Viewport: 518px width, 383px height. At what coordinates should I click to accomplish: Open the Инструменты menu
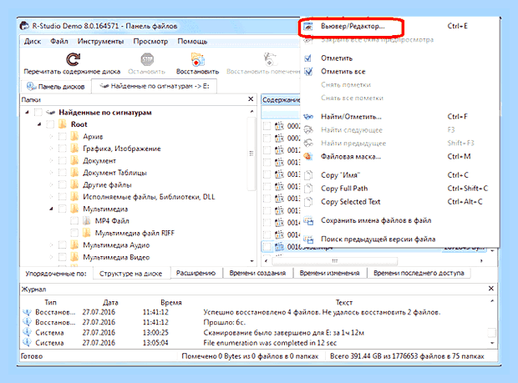pos(100,42)
